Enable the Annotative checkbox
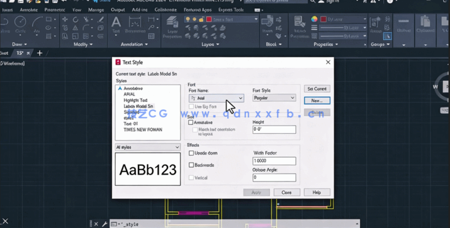The width and height of the screenshot is (450, 228). pyautogui.click(x=191, y=122)
